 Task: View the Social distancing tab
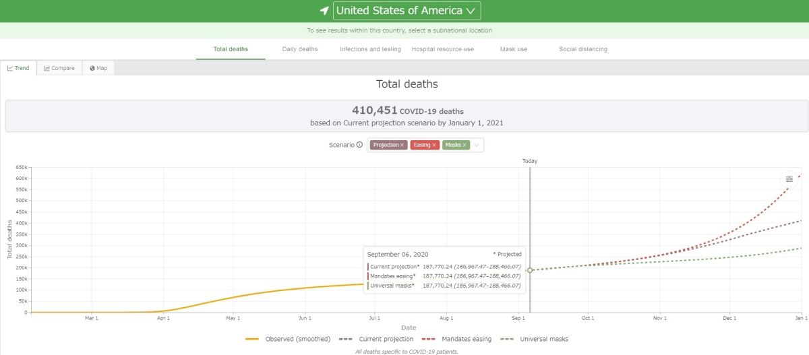(x=583, y=49)
